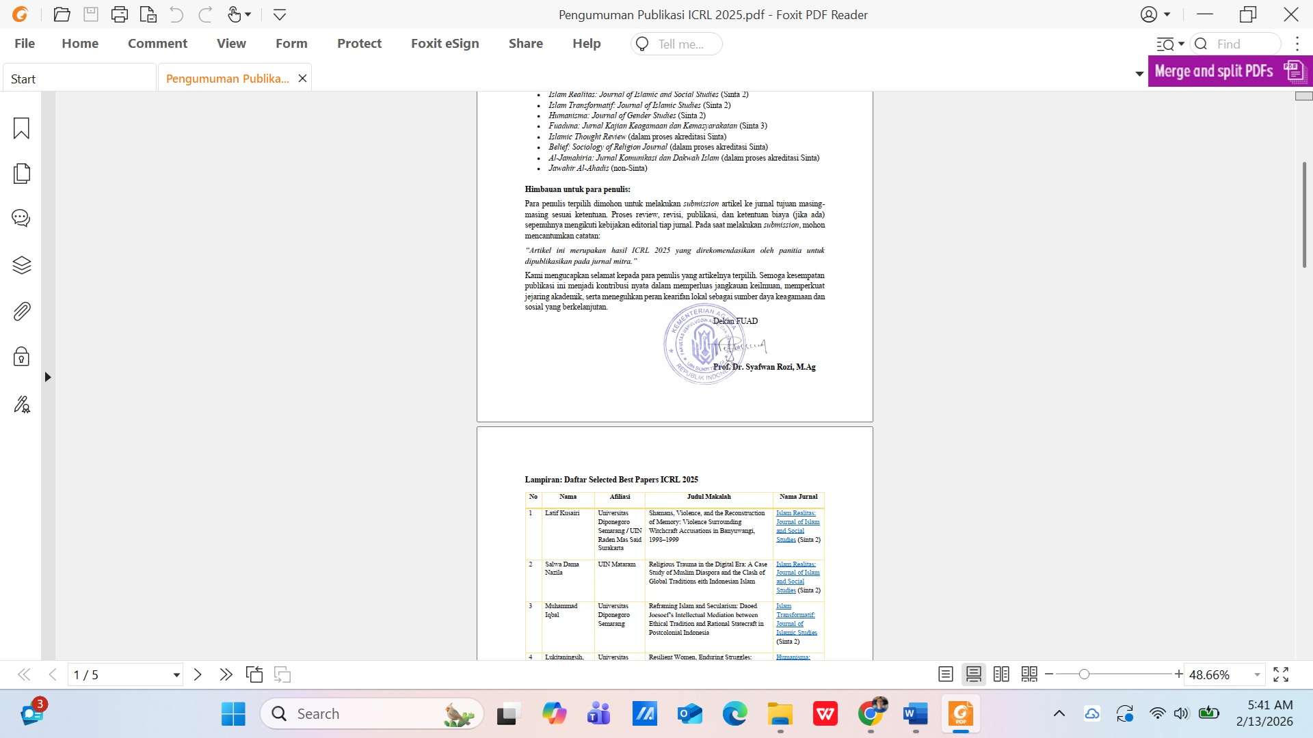
Task: Toggle Facing two-page view mode
Action: click(x=1001, y=674)
